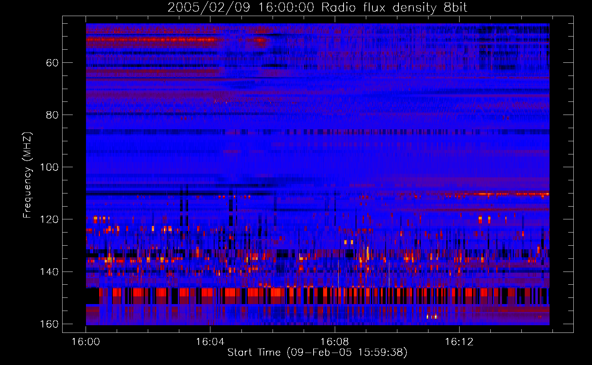The height and width of the screenshot is (365, 592).
Task: Click the 100 frequency tick label
Action: [49, 168]
